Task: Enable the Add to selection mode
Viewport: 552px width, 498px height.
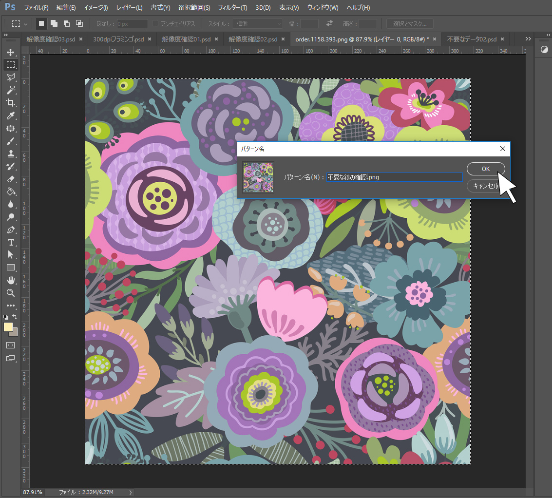Action: click(x=54, y=23)
